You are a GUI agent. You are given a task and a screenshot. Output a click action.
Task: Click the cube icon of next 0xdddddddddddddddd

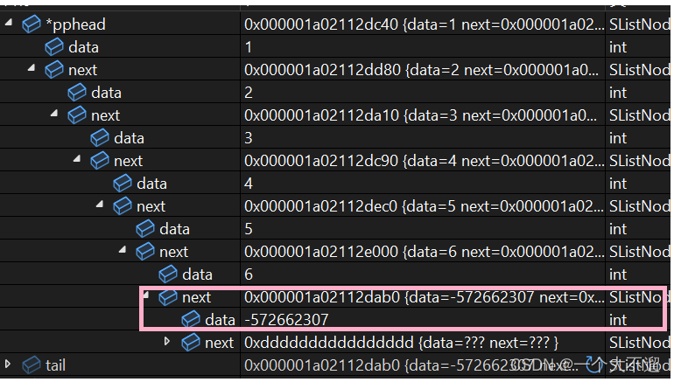point(191,343)
